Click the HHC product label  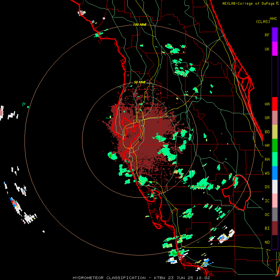click(x=273, y=19)
